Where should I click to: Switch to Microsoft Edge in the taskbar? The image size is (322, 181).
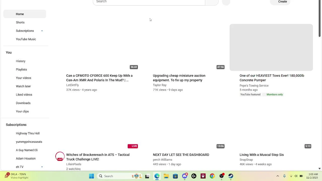tap(157, 176)
